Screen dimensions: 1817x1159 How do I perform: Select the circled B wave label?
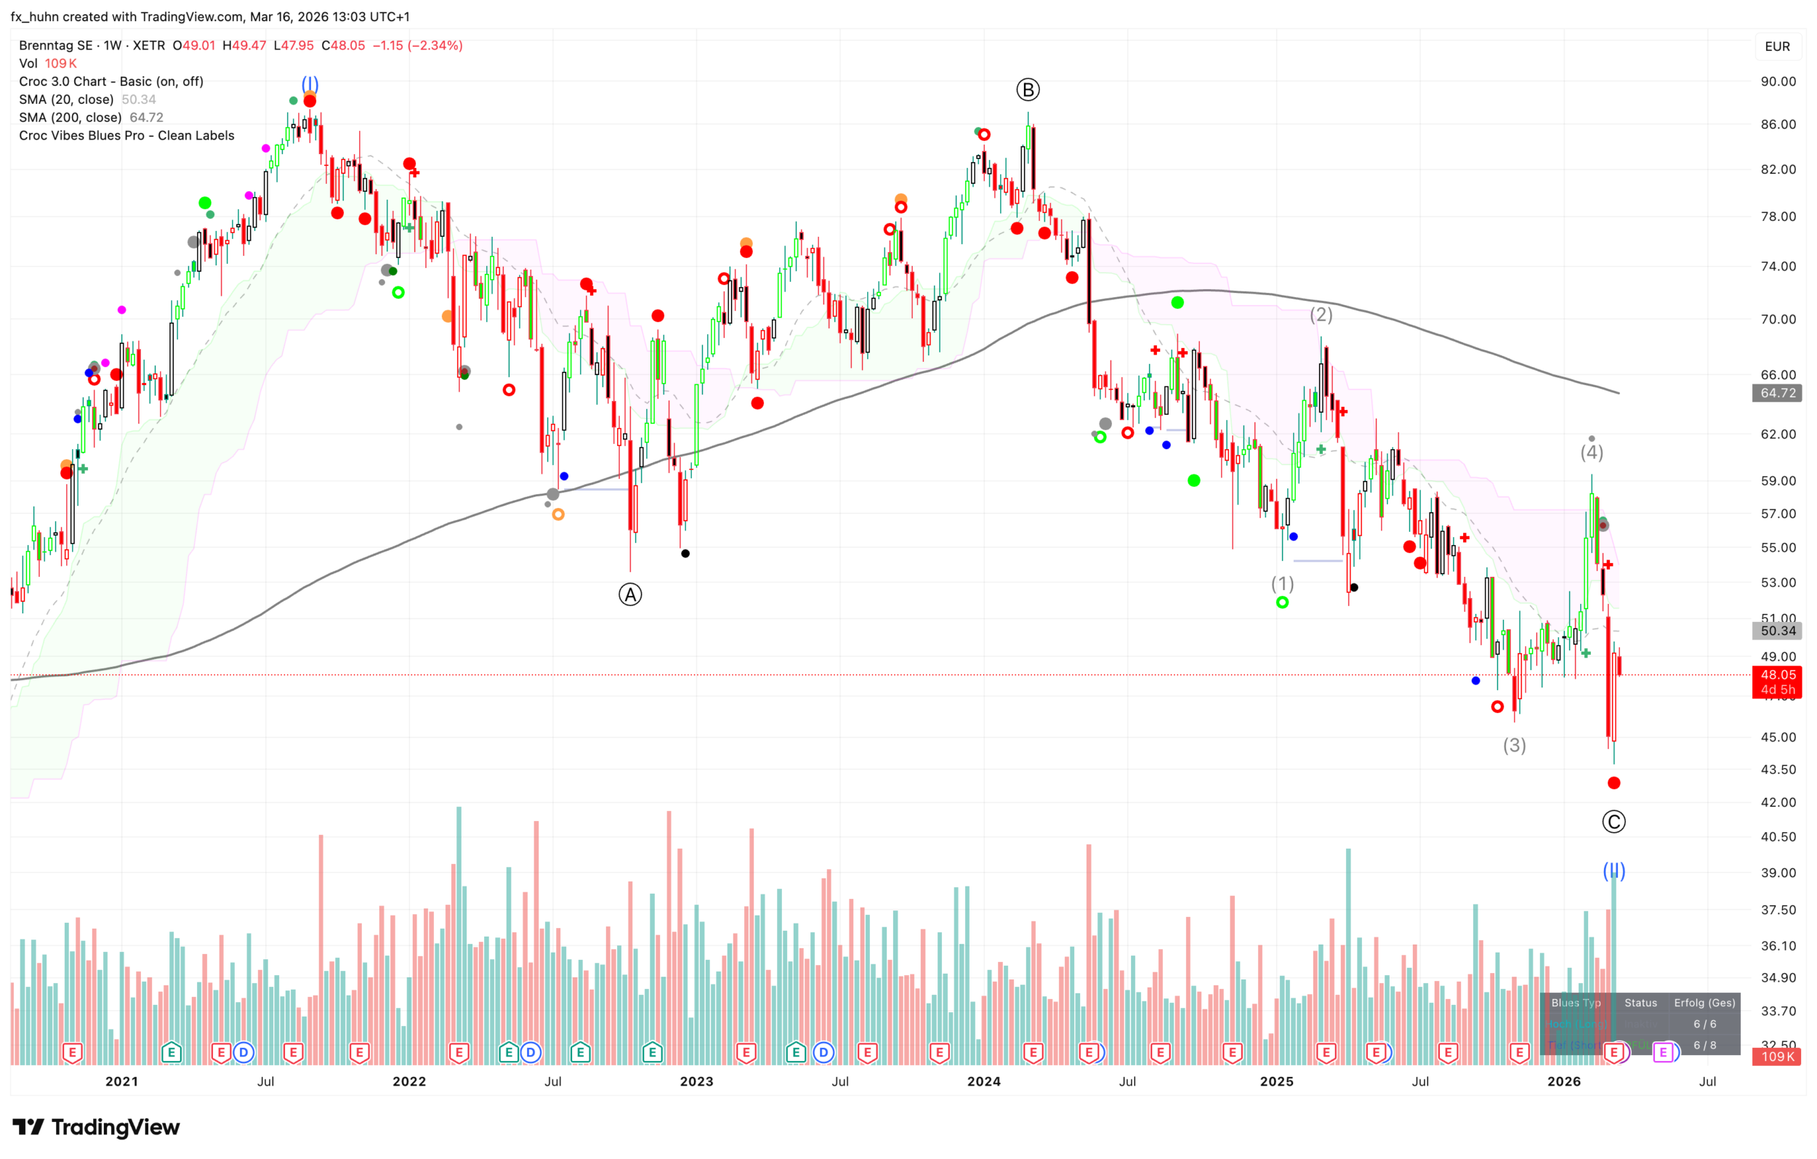tap(1028, 90)
